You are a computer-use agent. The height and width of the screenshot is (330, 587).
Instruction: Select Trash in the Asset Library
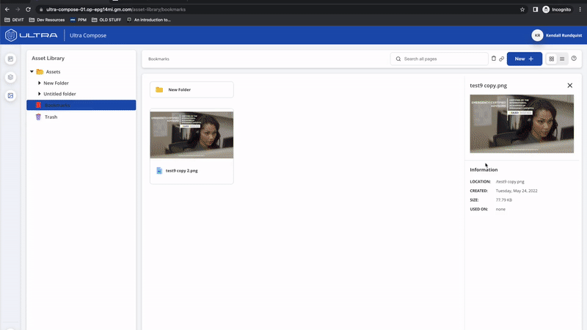click(x=51, y=117)
